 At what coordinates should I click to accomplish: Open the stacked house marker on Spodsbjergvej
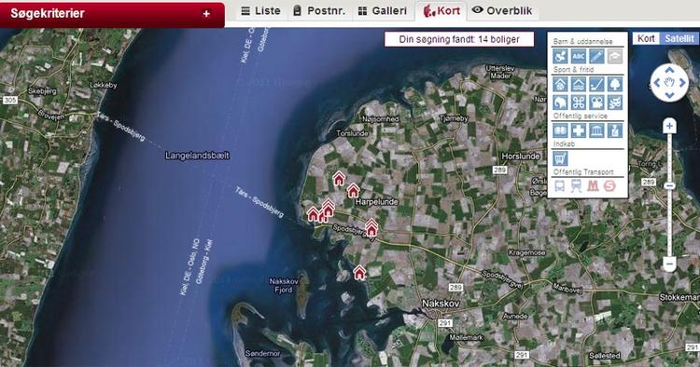371,227
